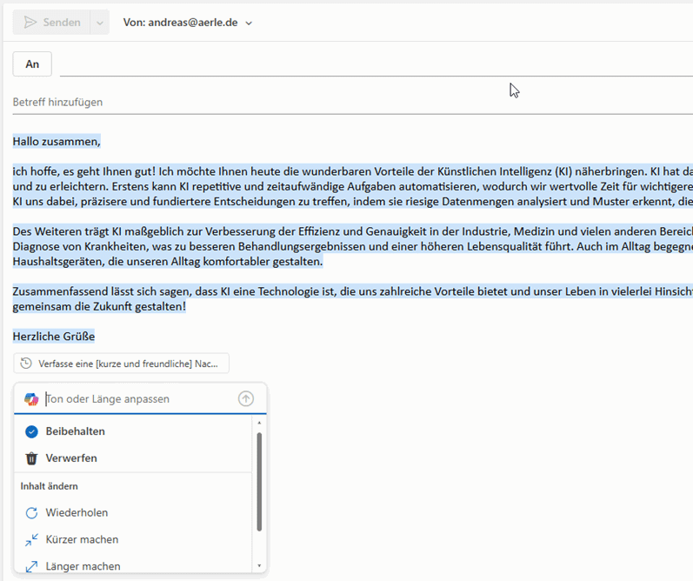Screen dimensions: 693x581
Task: Choose Verwerfen with the trash icon
Action: tap(70, 458)
